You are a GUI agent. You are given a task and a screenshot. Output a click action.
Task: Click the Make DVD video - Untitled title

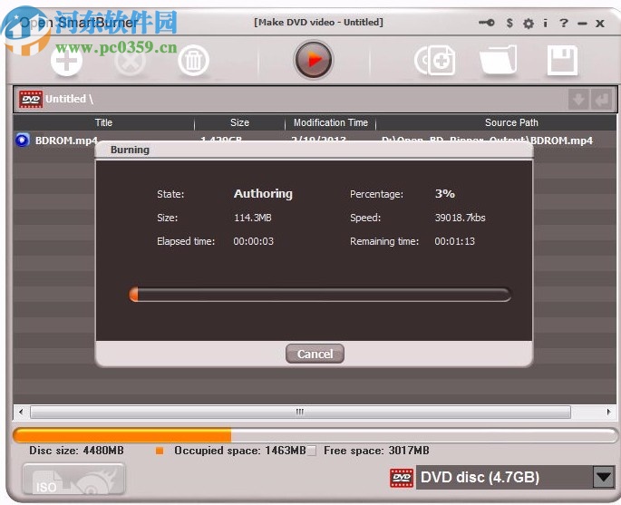(x=318, y=22)
